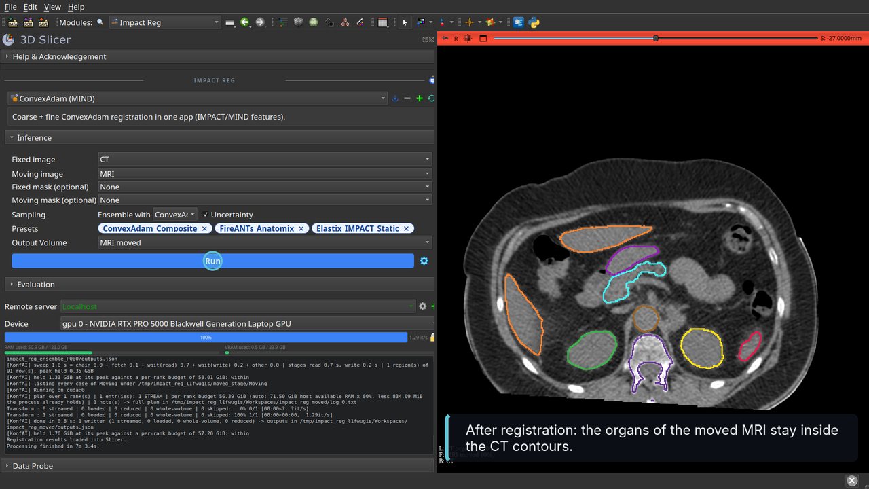Remove the FireANTs_Anatomix preset tag
The width and height of the screenshot is (869, 489).
[301, 229]
